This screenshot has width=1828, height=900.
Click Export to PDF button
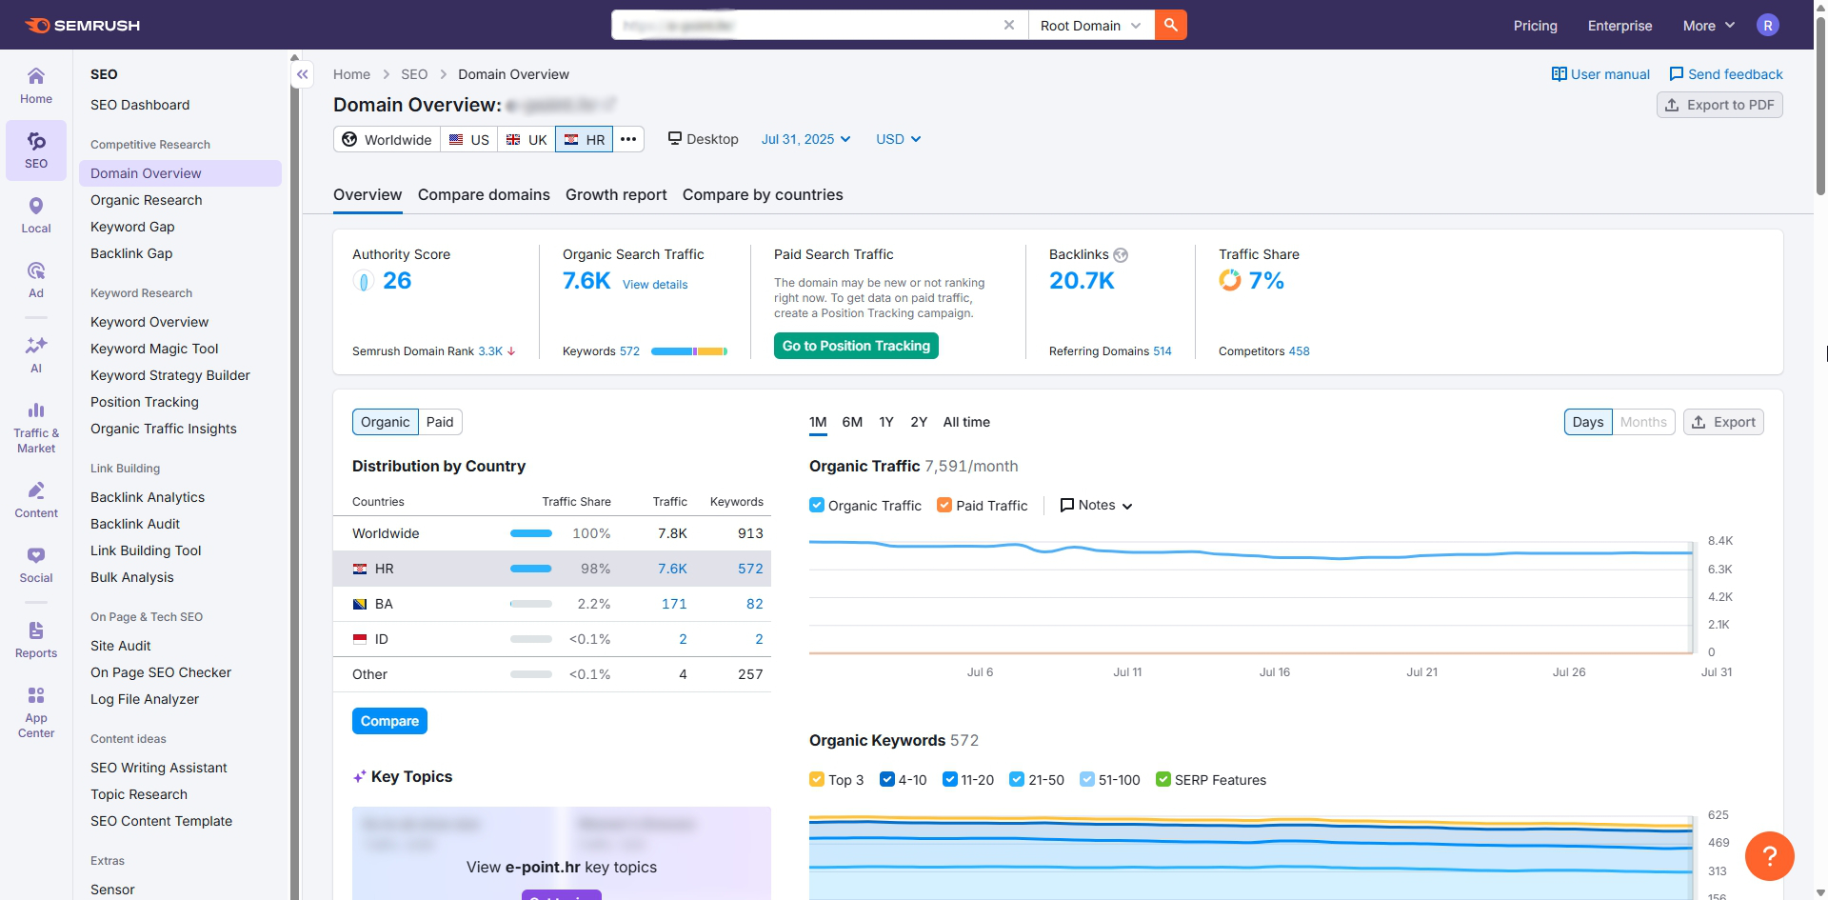coord(1719,105)
